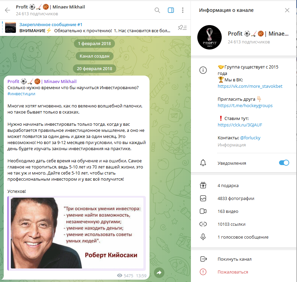This screenshot has height=282, width=297.
Task: Open the @forlucky contact mention
Action: (250, 138)
